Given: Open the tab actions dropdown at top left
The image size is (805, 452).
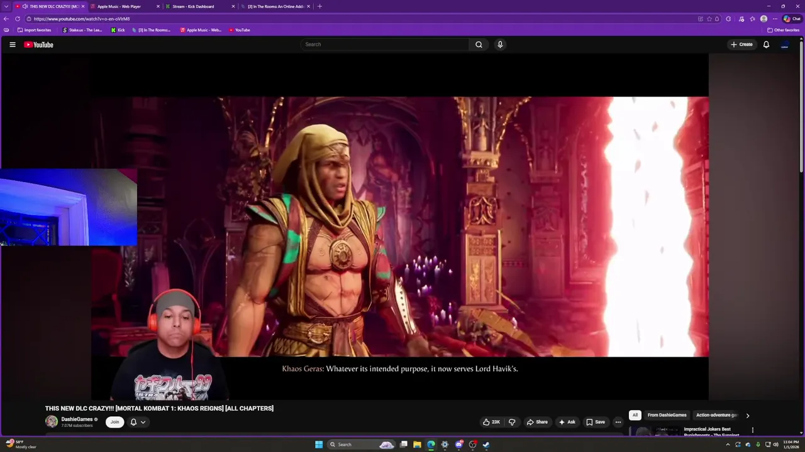Looking at the screenshot, I should 6,6.
